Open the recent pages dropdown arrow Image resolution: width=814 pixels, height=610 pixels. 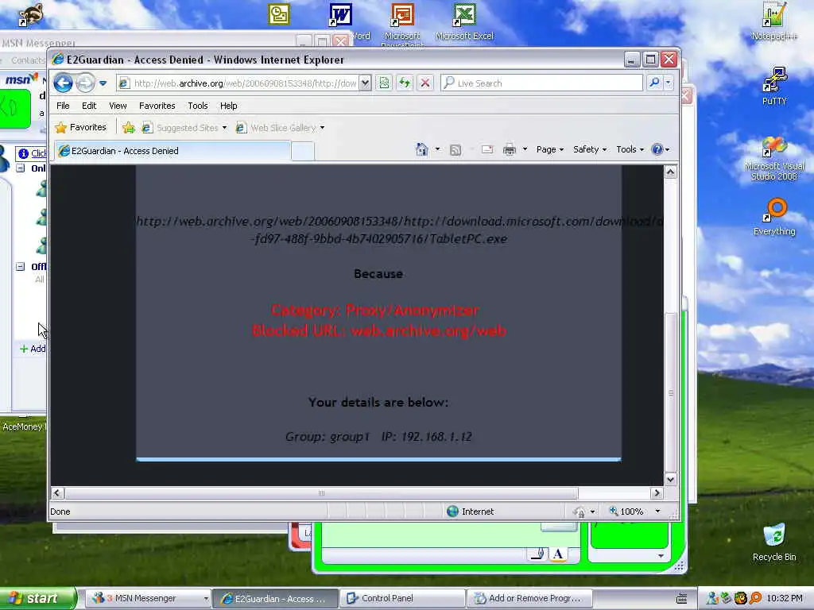pyautogui.click(x=103, y=83)
